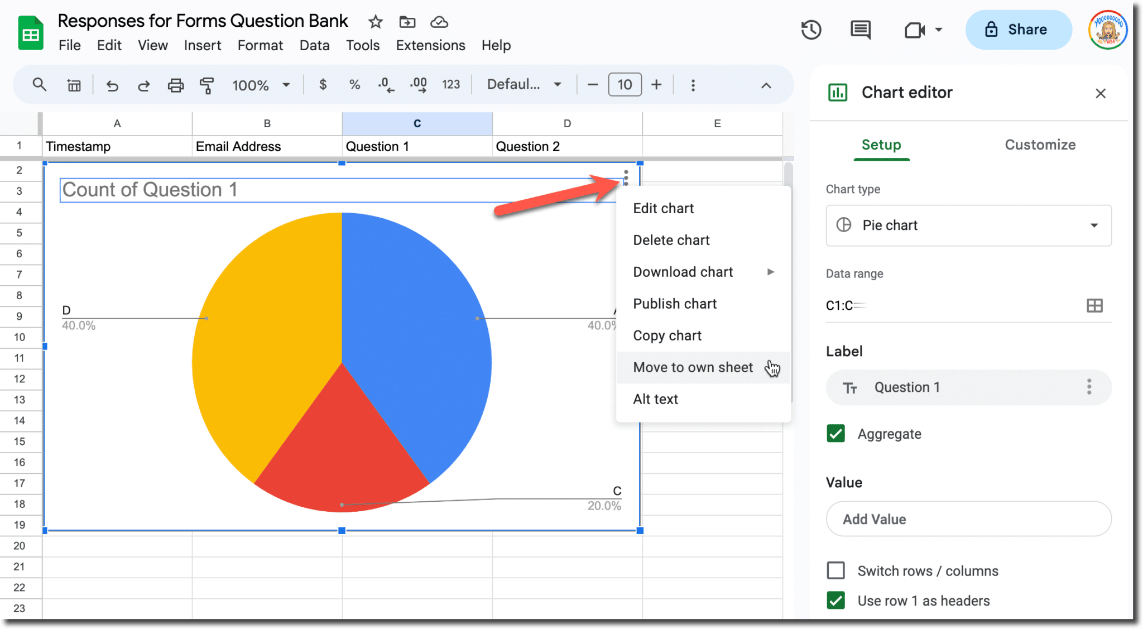Choose Publish chart from the menu
The height and width of the screenshot is (629, 1143).
point(703,304)
